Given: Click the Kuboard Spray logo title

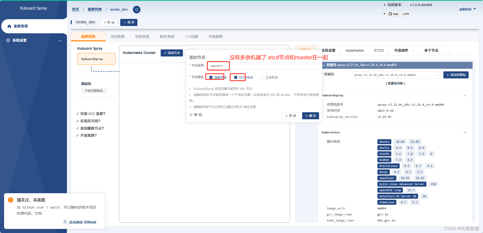Looking at the screenshot, I should coord(33,8).
